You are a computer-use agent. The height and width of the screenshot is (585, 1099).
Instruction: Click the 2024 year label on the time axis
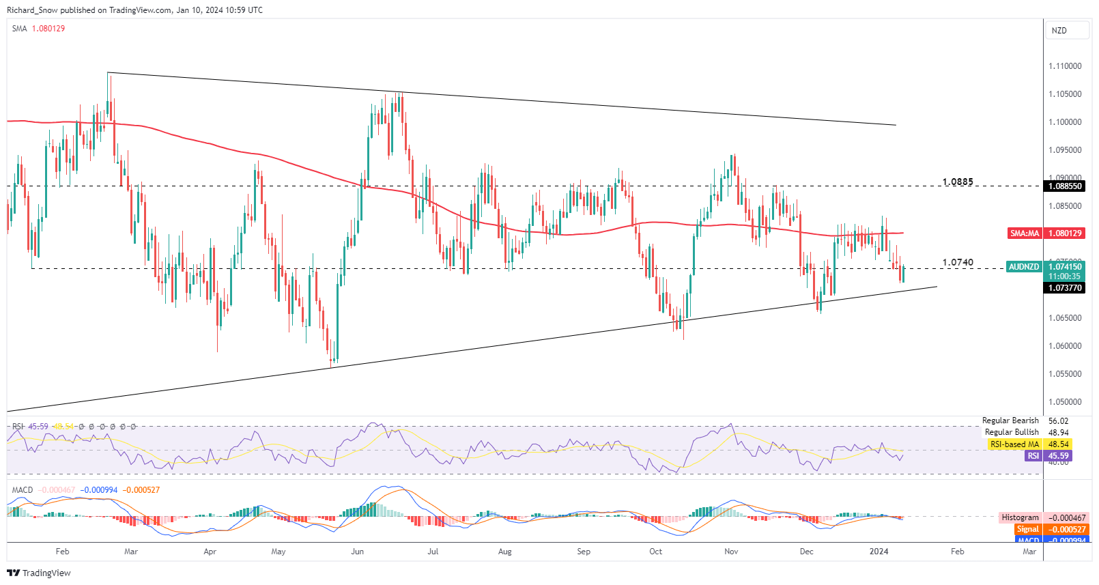coord(879,552)
